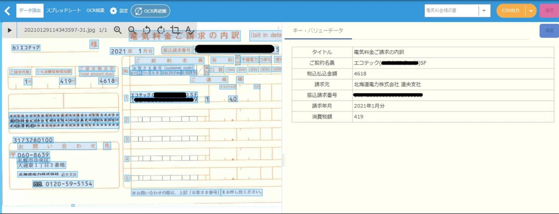Viewport: 559px width, 214px height.
Task: Switch to the スプレッドシート tab
Action: 64,11
